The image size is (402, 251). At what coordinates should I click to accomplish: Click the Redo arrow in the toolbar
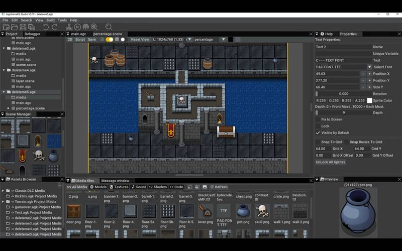tap(54, 27)
